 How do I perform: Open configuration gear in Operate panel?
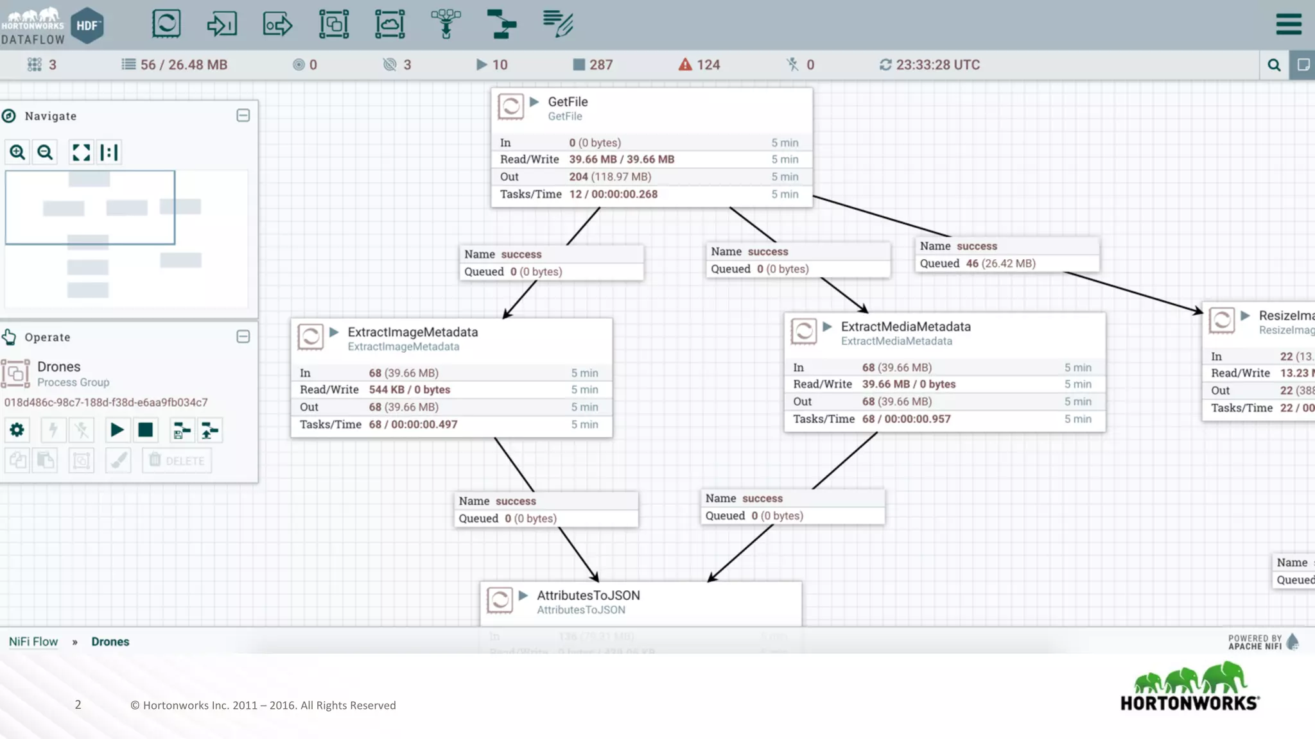pyautogui.click(x=17, y=430)
